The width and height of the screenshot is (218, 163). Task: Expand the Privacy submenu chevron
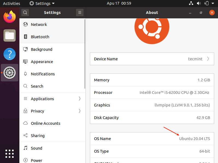click(x=79, y=111)
